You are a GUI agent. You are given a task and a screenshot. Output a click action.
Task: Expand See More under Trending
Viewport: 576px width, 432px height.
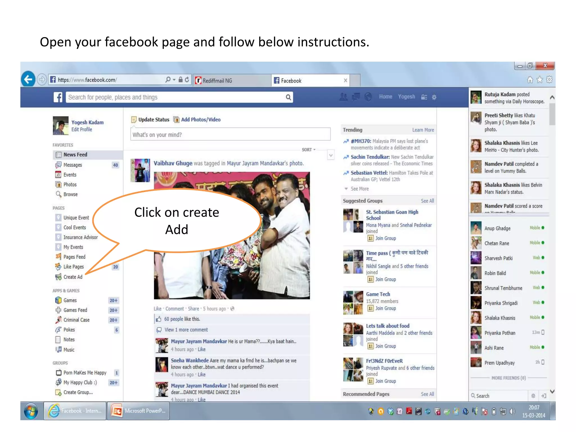tap(359, 189)
